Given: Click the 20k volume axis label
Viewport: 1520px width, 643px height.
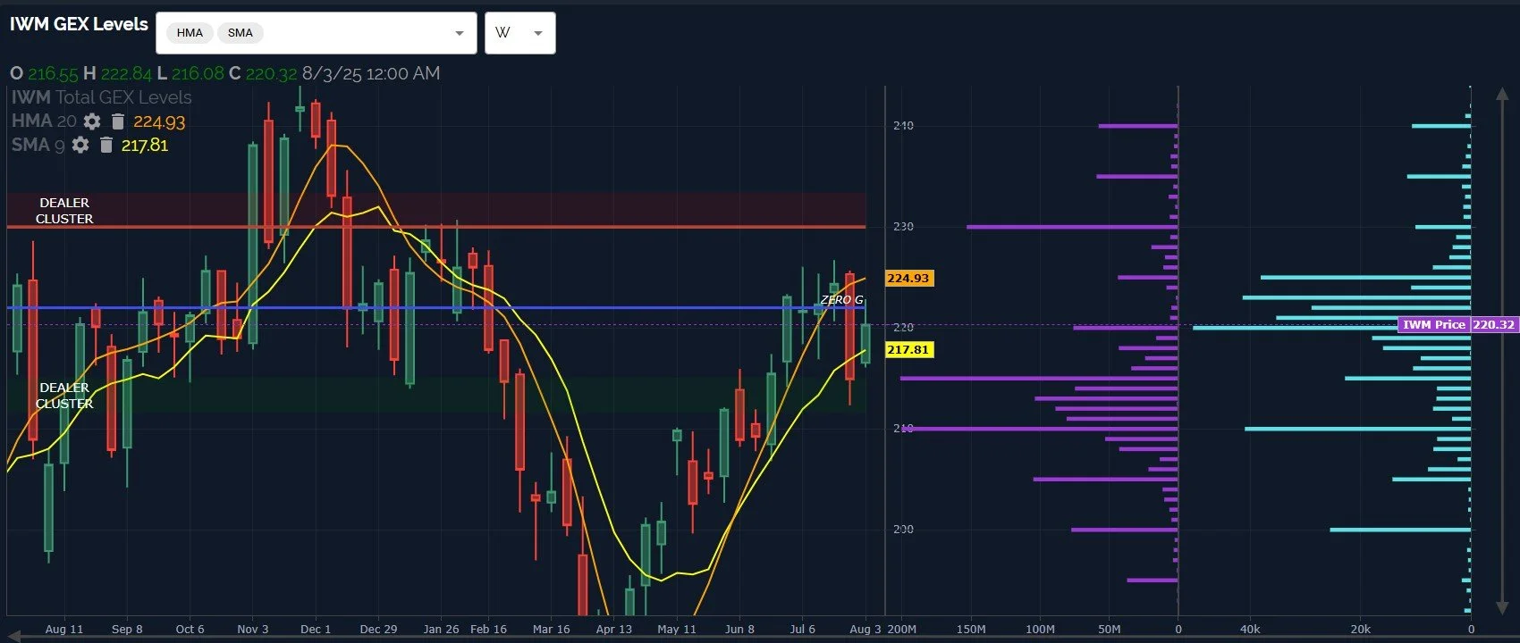Looking at the screenshot, I should coord(1360,629).
